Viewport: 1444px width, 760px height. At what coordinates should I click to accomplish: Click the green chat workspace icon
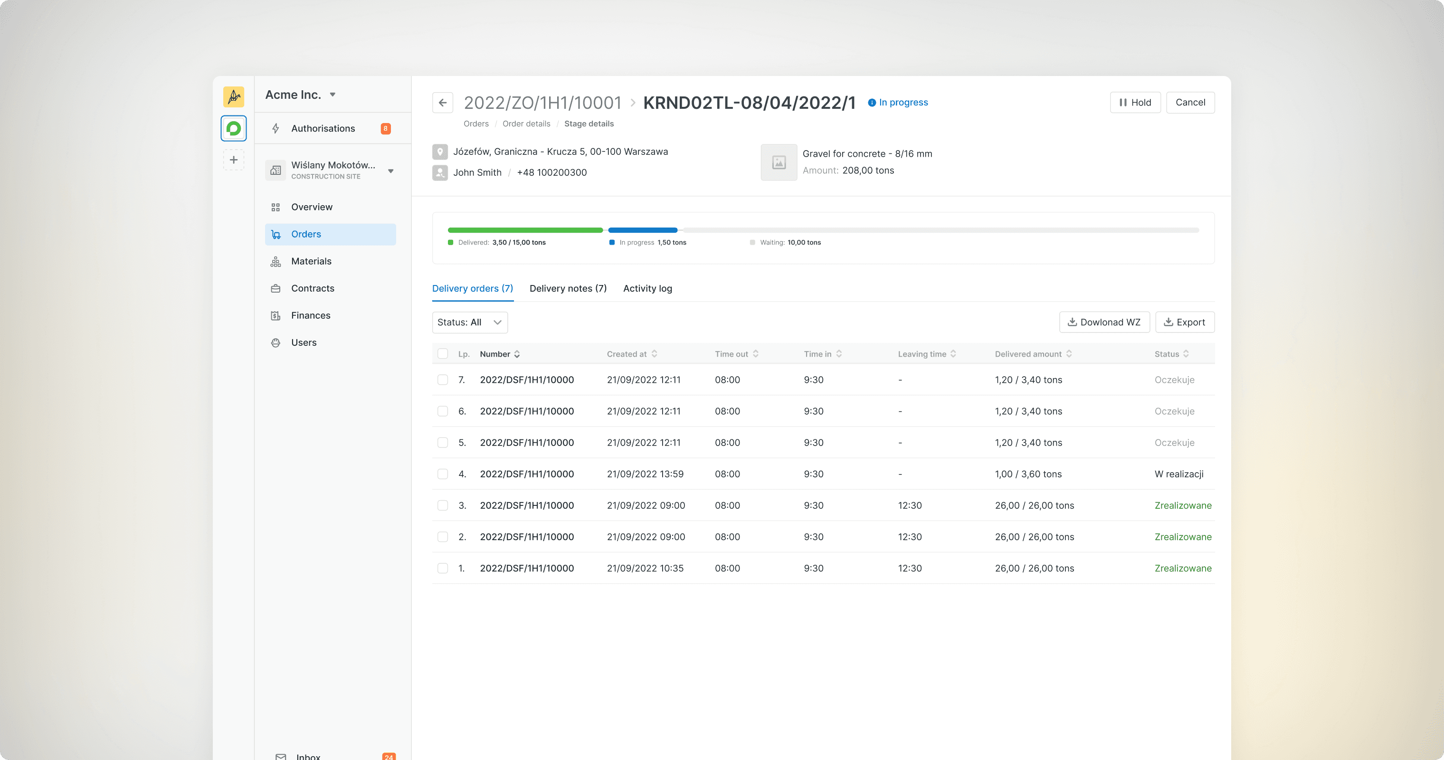(234, 128)
